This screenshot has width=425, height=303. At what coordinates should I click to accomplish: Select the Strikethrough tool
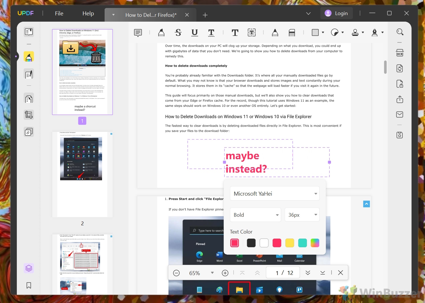[x=178, y=33]
